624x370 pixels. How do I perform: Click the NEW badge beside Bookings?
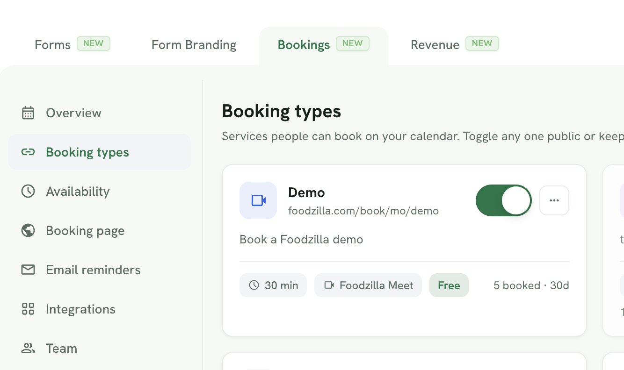click(353, 43)
